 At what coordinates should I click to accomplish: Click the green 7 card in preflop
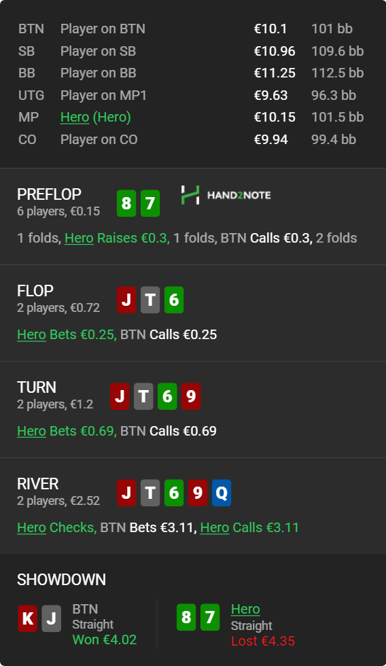click(150, 203)
